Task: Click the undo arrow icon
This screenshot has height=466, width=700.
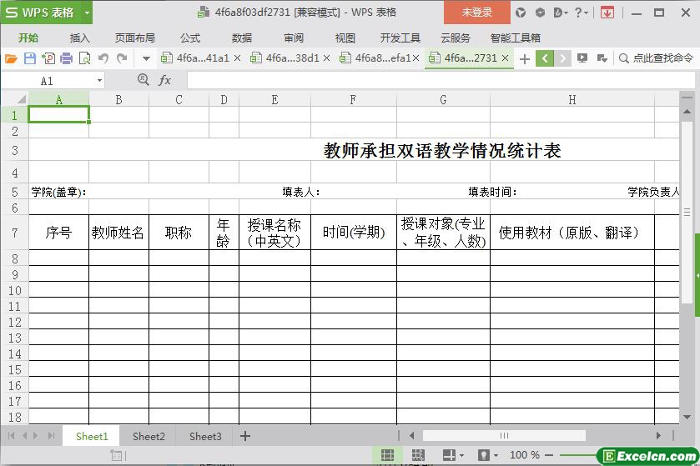Action: [103, 58]
